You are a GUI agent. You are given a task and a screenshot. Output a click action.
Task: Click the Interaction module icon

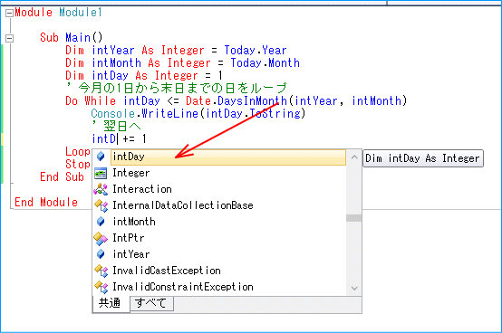(x=101, y=189)
